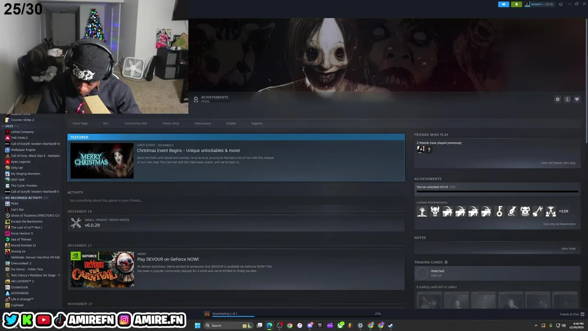Open 'Play DEVOUR on GeForce NOW!' news
The width and height of the screenshot is (588, 331).
pyautogui.click(x=168, y=259)
